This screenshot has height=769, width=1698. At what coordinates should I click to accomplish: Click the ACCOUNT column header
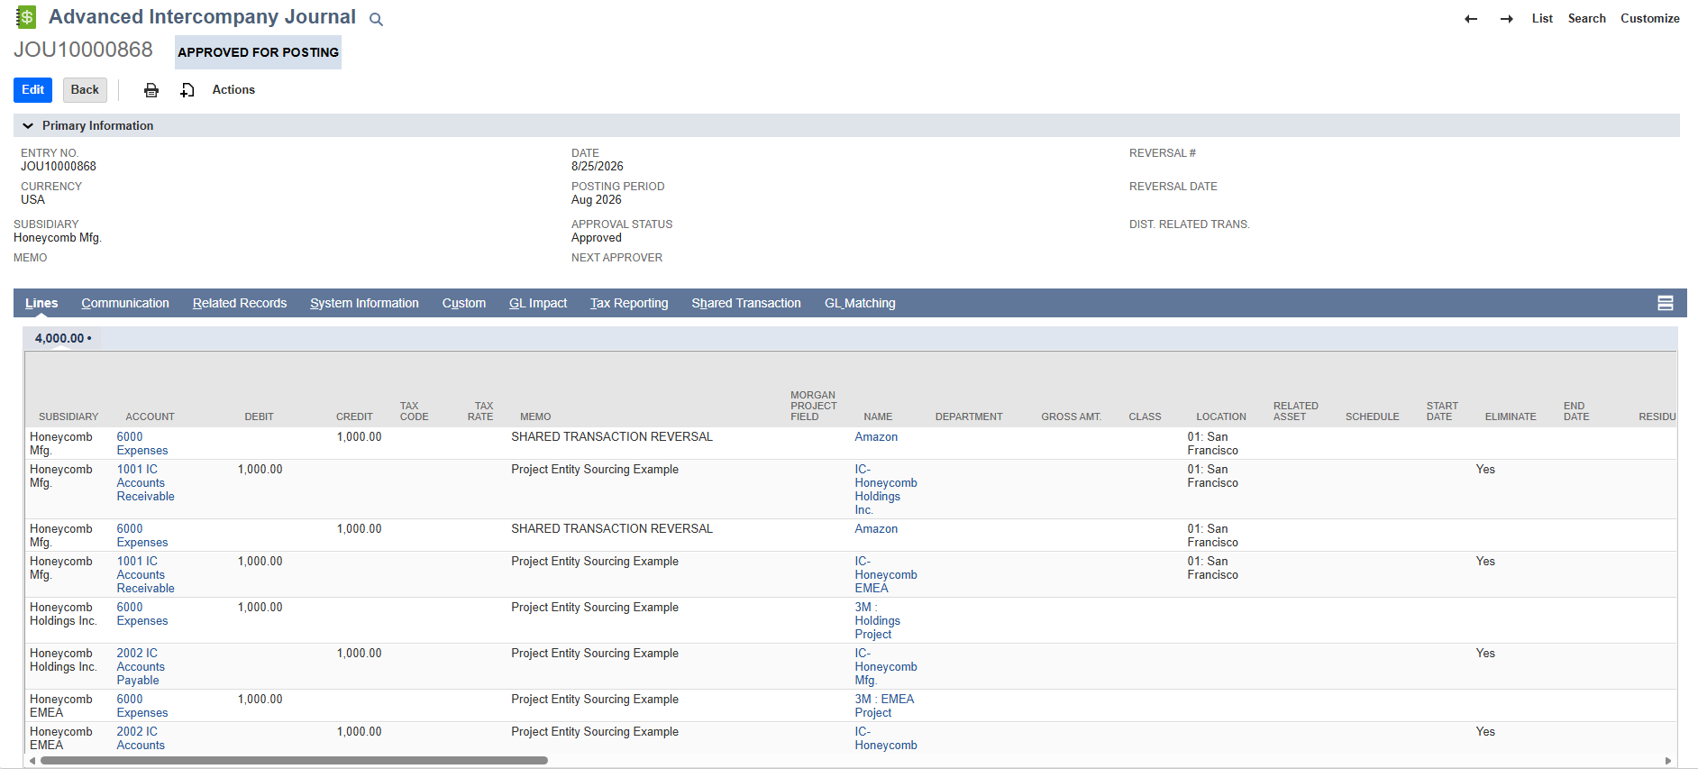pyautogui.click(x=150, y=417)
